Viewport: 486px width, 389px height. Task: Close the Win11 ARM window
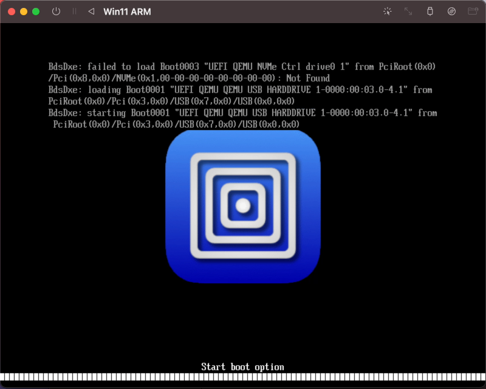click(12, 12)
